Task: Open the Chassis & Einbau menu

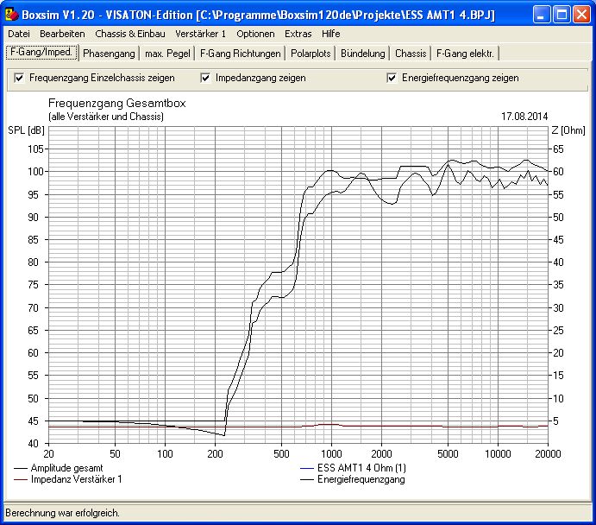Action: (x=129, y=34)
